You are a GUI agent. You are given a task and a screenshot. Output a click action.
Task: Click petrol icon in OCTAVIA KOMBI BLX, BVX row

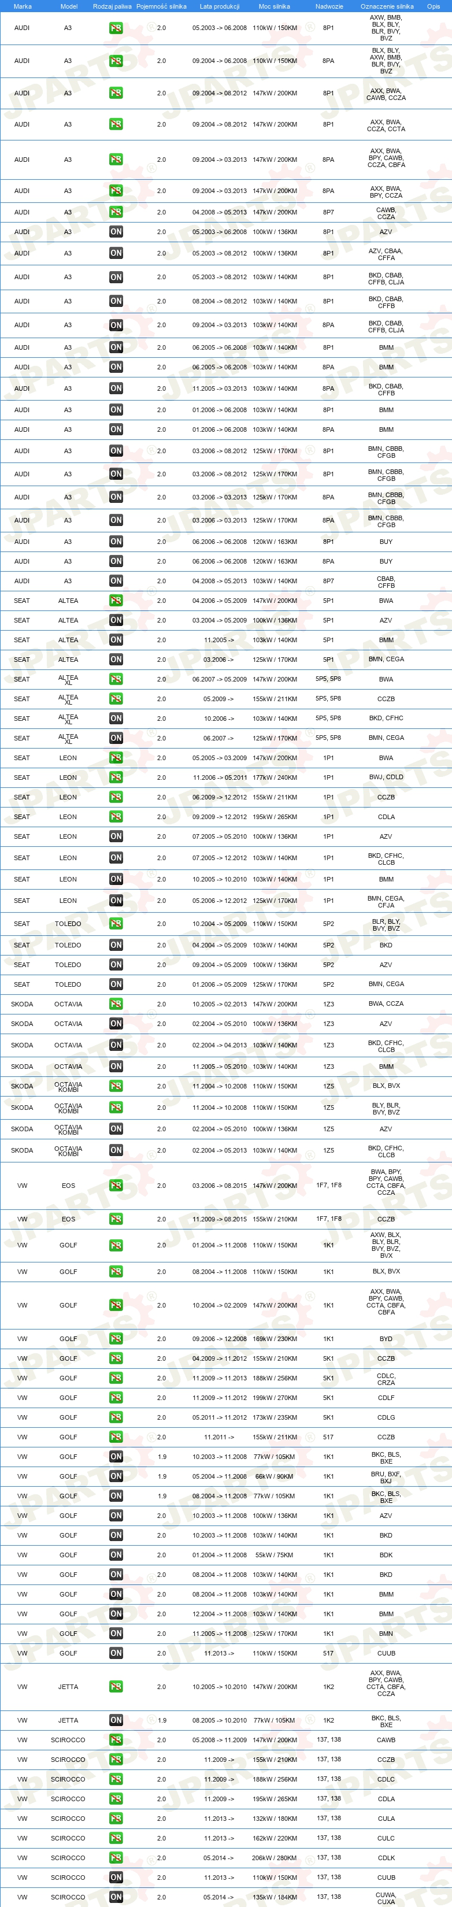pyautogui.click(x=116, y=1086)
